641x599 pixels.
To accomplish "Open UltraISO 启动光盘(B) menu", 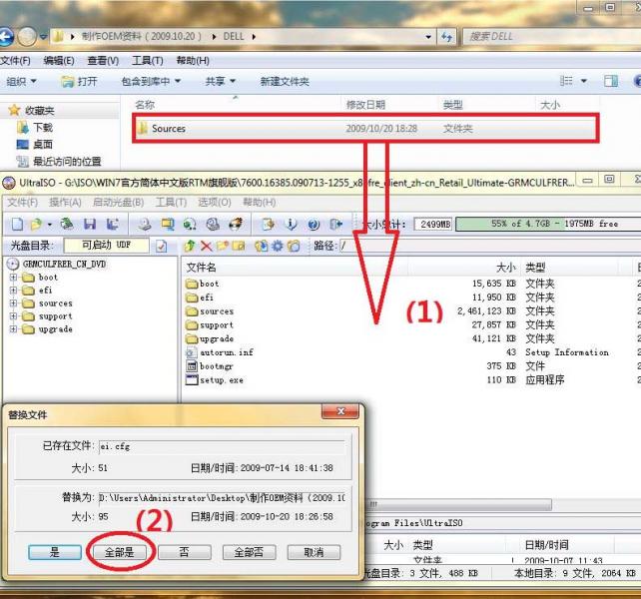I will (x=118, y=202).
